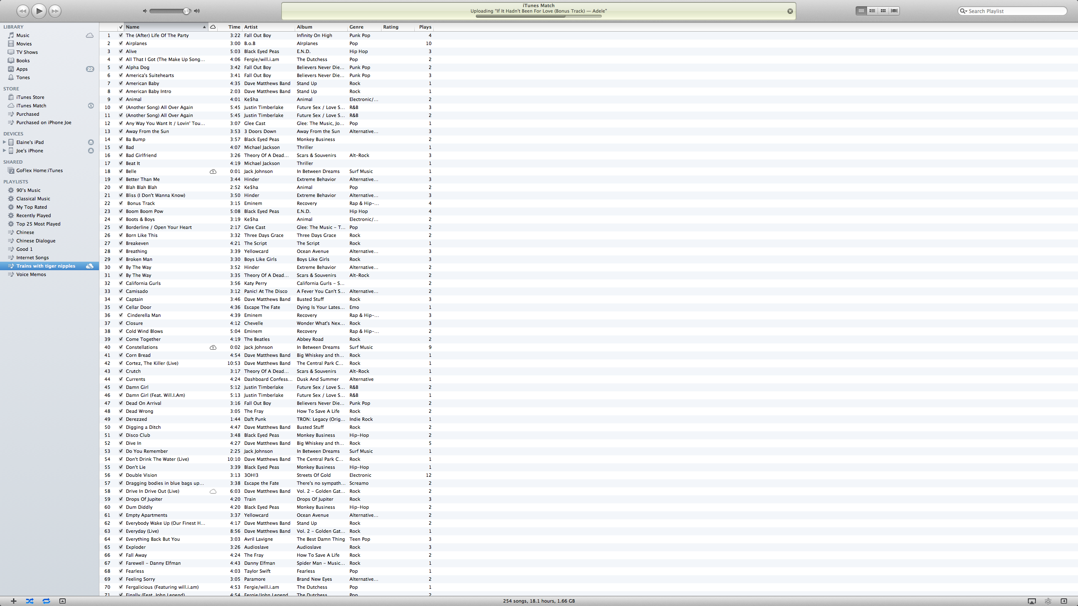The width and height of the screenshot is (1078, 606).
Task: Open My Top Rated playlist
Action: click(32, 207)
